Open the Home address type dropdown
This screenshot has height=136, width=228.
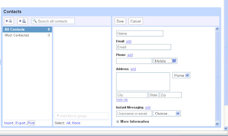click(x=187, y=75)
